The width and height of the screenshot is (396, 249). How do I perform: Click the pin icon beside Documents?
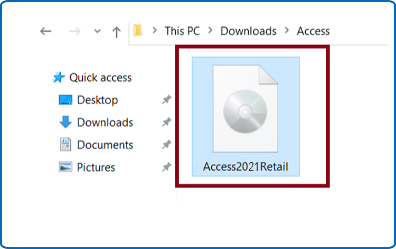pyautogui.click(x=167, y=145)
